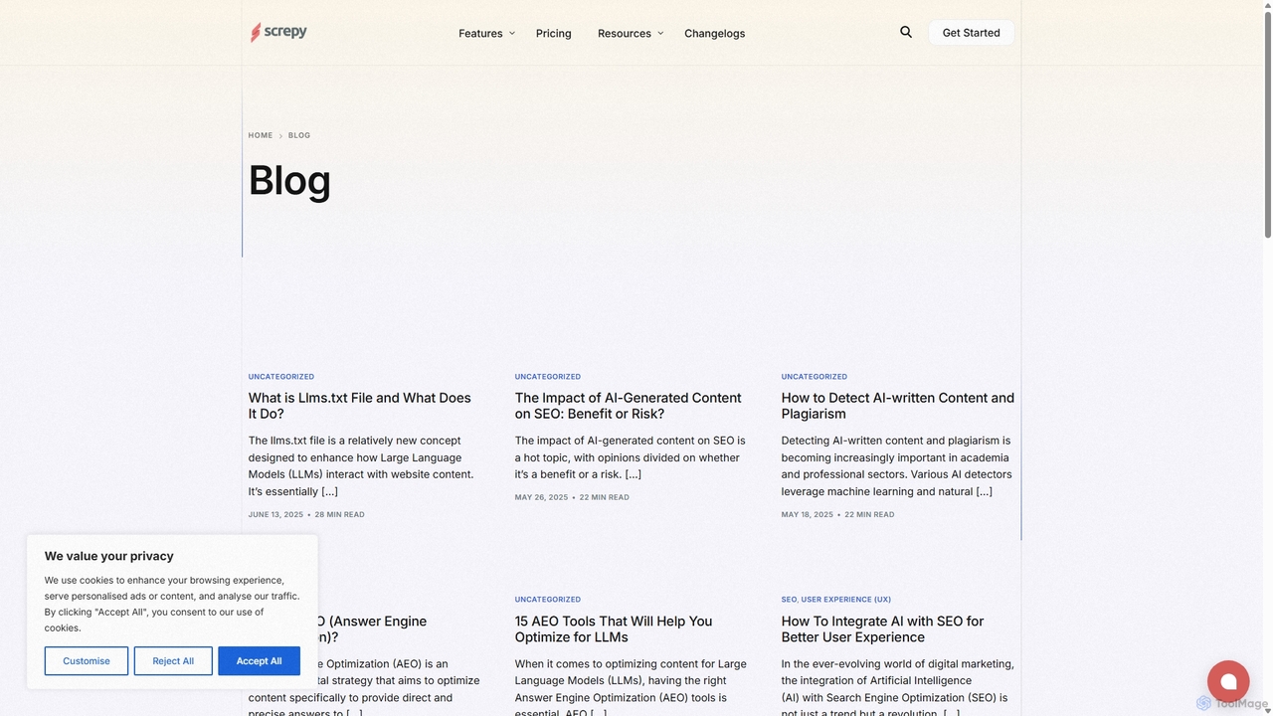The image size is (1273, 716).
Task: Click 'MAY 18, 2025' date text
Action: pyautogui.click(x=808, y=515)
